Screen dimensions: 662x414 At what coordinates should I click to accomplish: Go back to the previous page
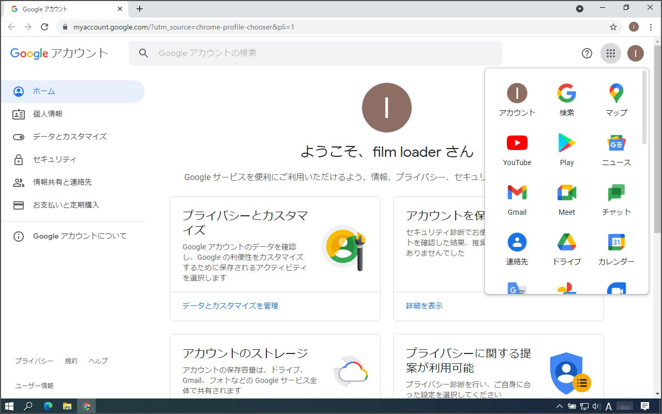coord(11,27)
